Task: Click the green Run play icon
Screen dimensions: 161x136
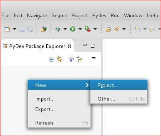Action: click(73, 29)
